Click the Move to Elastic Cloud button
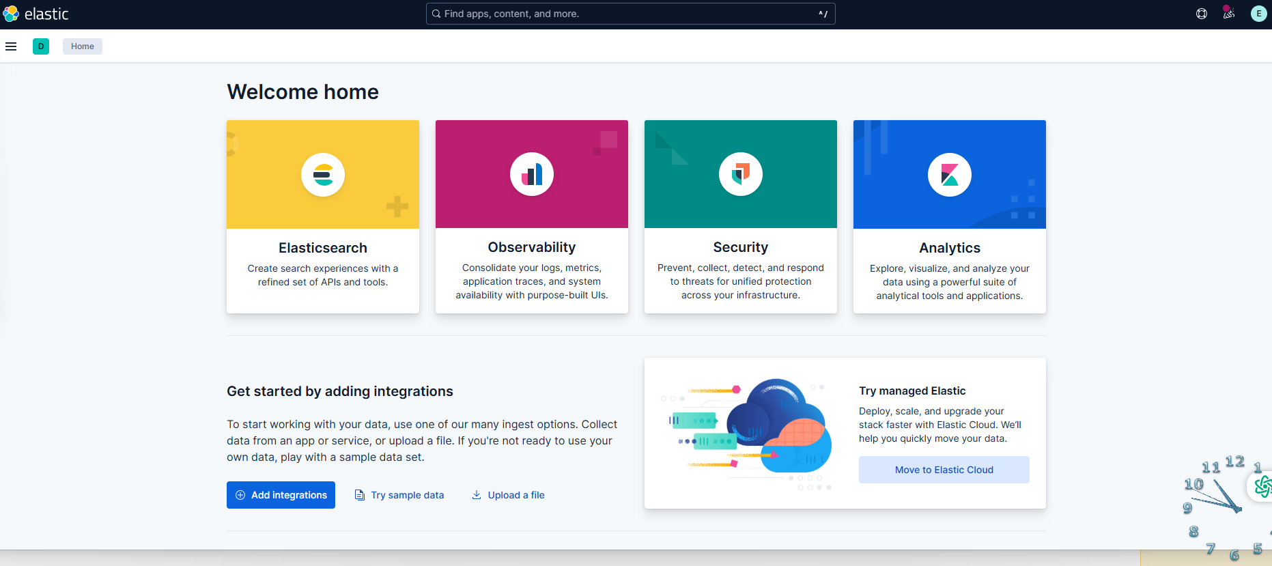 tap(944, 470)
